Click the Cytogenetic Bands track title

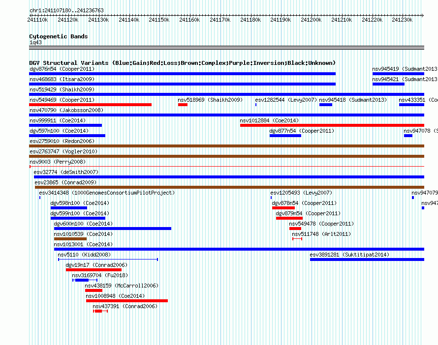pos(59,36)
